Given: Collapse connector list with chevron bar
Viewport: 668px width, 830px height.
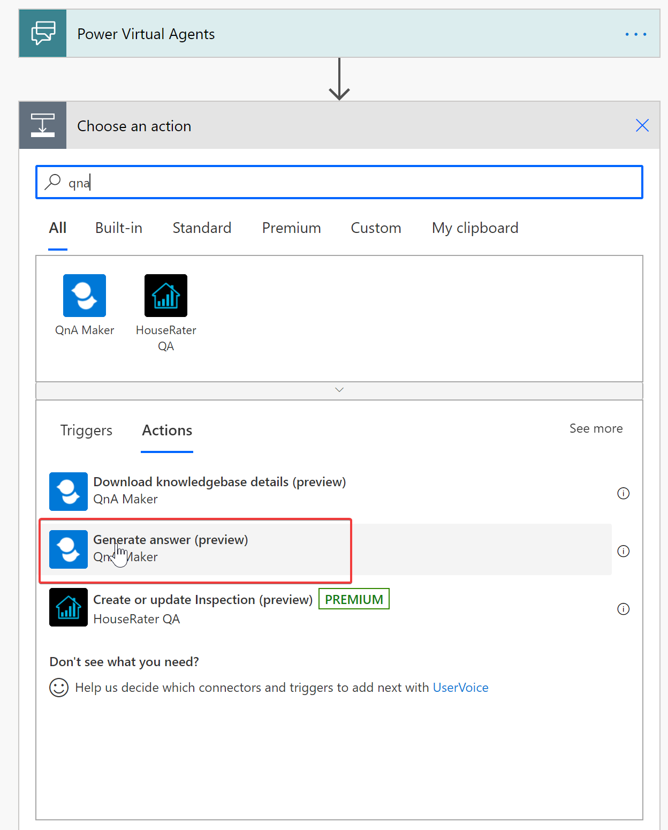Looking at the screenshot, I should pos(339,390).
